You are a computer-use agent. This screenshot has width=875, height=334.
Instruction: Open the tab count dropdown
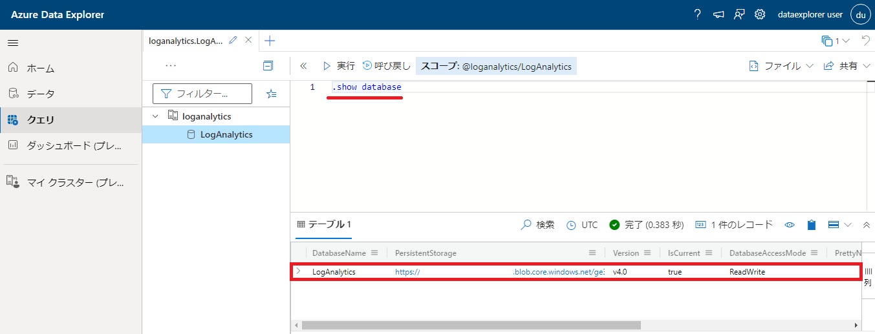tap(836, 41)
